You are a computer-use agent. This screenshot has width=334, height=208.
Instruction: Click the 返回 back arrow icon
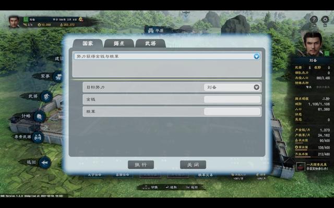44,162
